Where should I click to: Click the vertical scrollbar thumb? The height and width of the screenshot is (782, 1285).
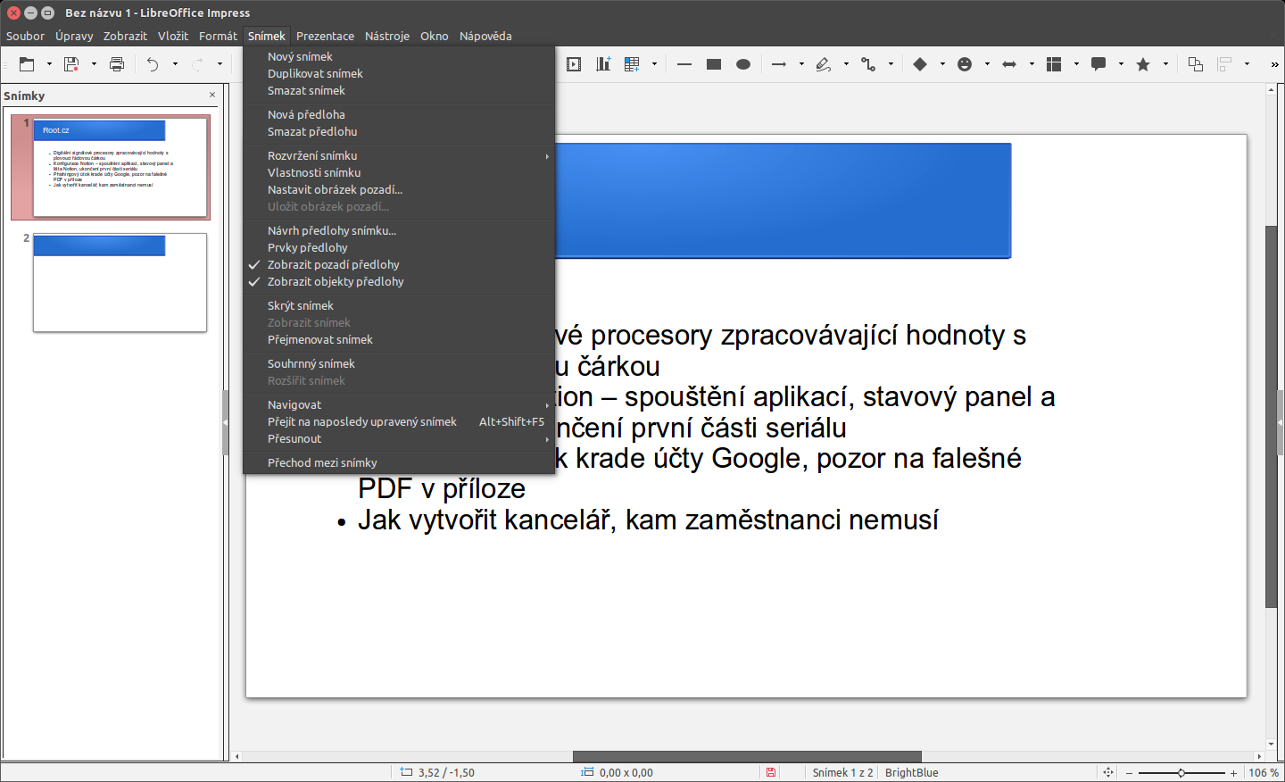tap(1272, 417)
